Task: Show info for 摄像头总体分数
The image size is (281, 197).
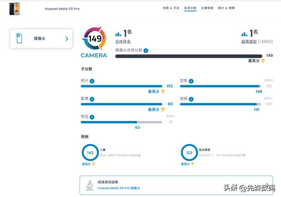Action: [x=146, y=51]
